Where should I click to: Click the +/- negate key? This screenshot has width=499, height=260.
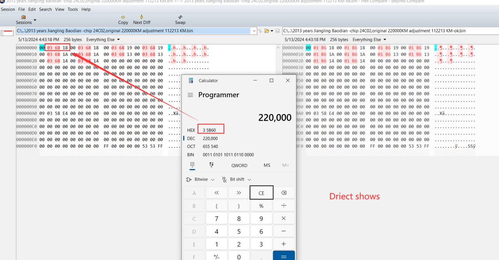216,256
